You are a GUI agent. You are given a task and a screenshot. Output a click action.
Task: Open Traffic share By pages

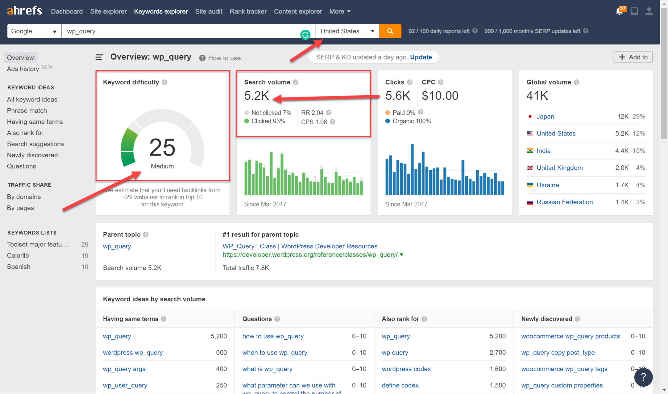[20, 208]
